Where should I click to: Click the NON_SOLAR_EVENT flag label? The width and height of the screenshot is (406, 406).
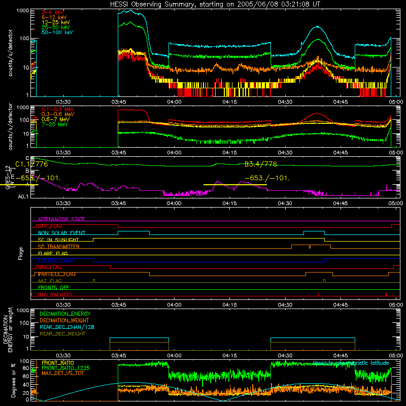61,233
